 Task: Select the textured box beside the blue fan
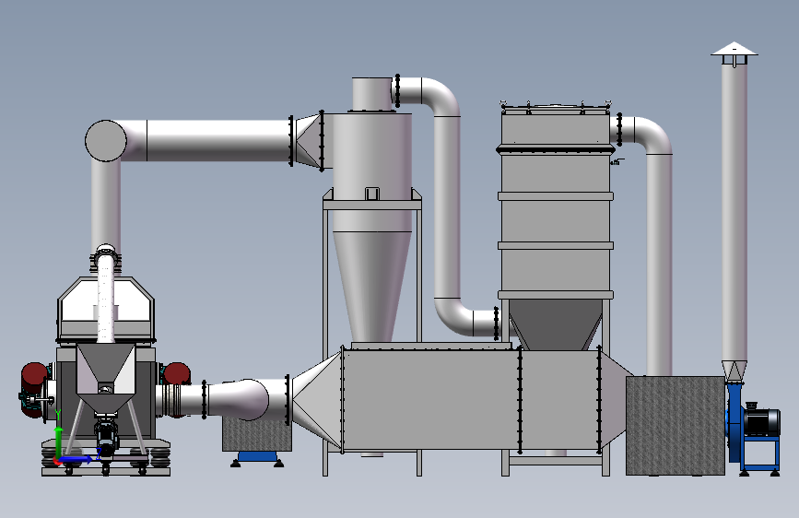pyautogui.click(x=676, y=426)
